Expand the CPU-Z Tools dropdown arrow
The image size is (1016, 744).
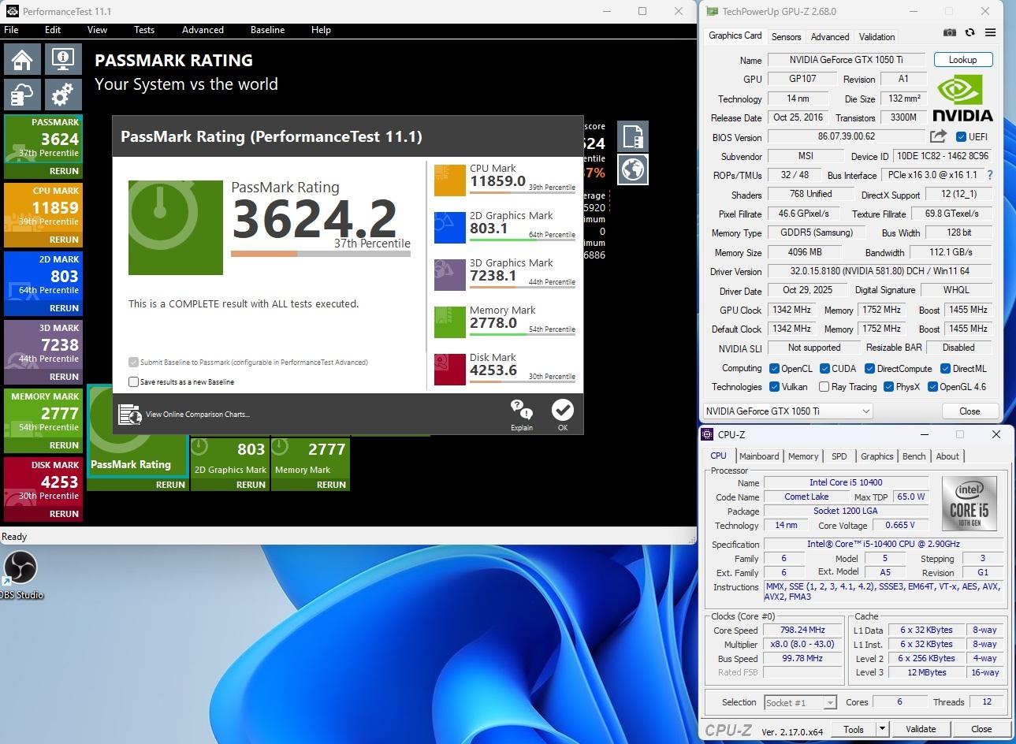coord(883,729)
